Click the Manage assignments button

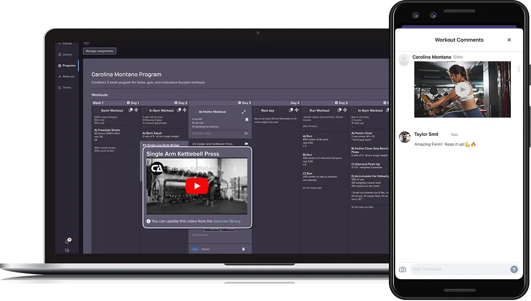(100, 51)
